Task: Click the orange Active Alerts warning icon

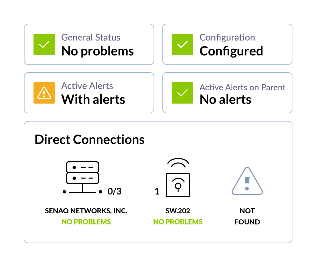Action: (x=44, y=93)
